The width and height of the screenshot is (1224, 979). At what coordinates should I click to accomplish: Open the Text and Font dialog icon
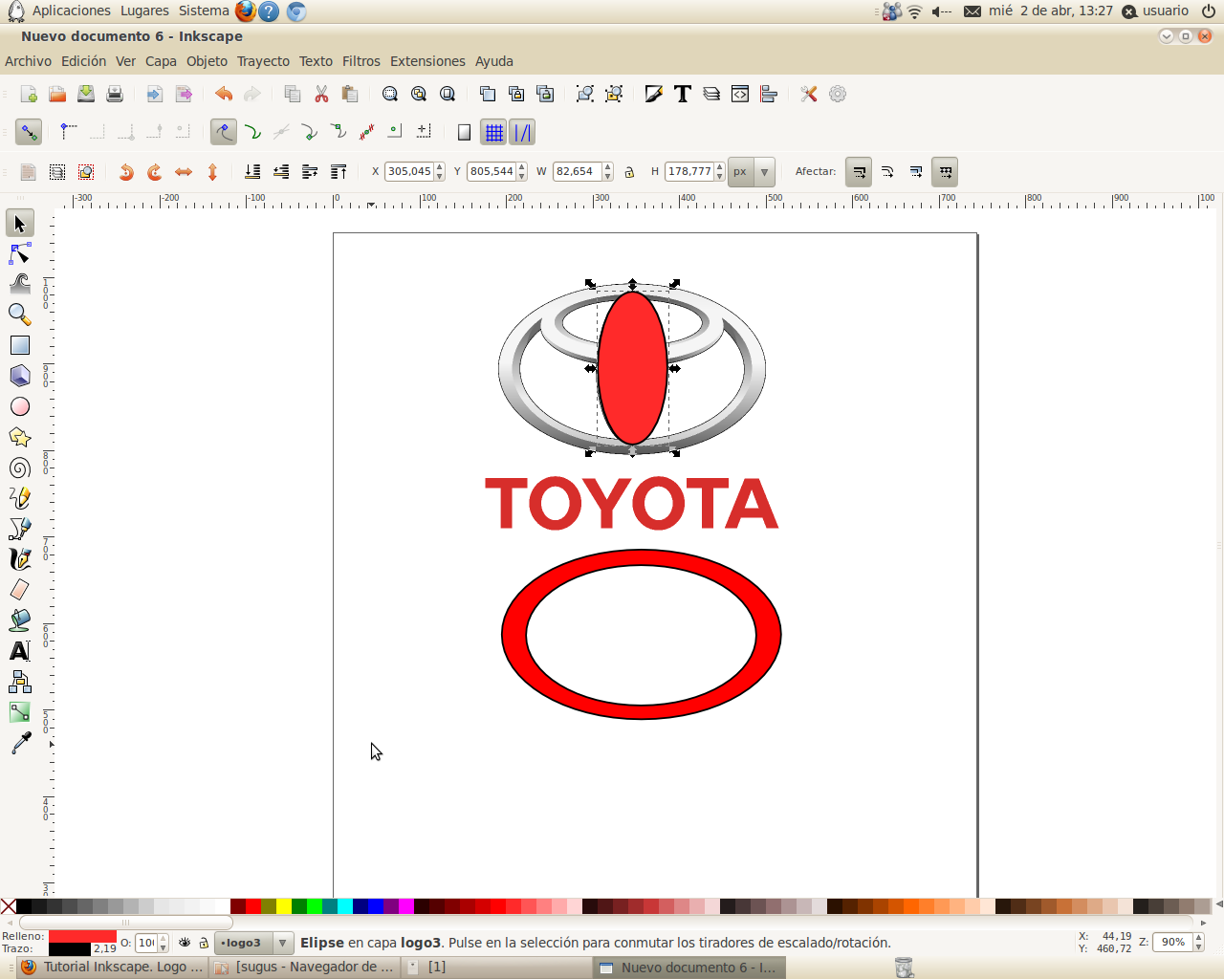pos(683,94)
